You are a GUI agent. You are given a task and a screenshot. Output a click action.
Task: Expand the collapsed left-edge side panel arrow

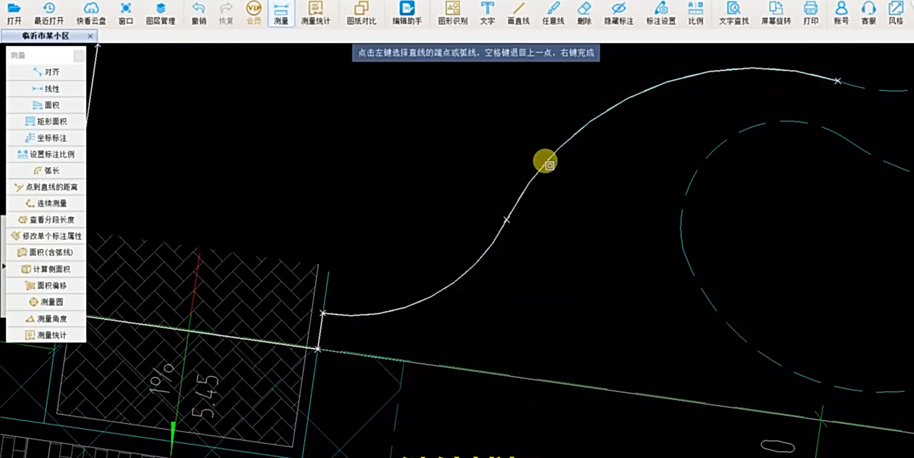point(3,266)
